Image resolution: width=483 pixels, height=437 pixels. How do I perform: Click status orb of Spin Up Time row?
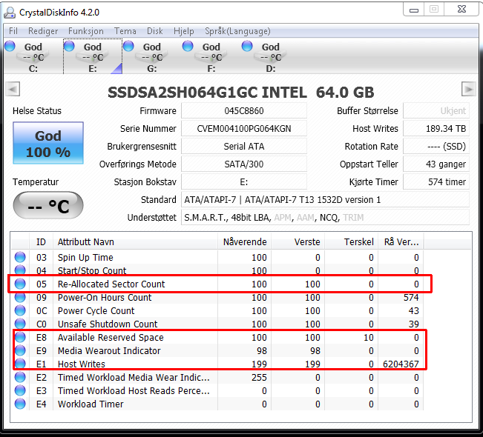click(x=20, y=257)
